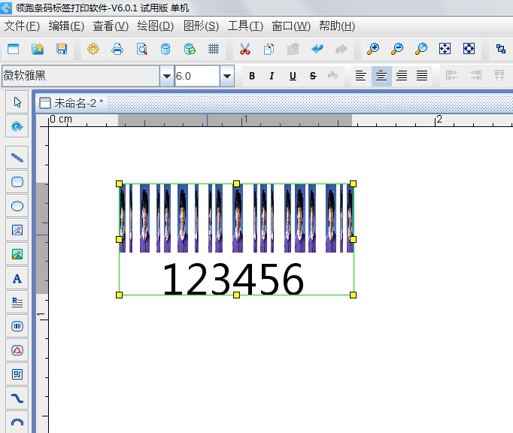Viewport: 513px width, 433px height.
Task: Open the font size dropdown arrow
Action: tap(226, 76)
